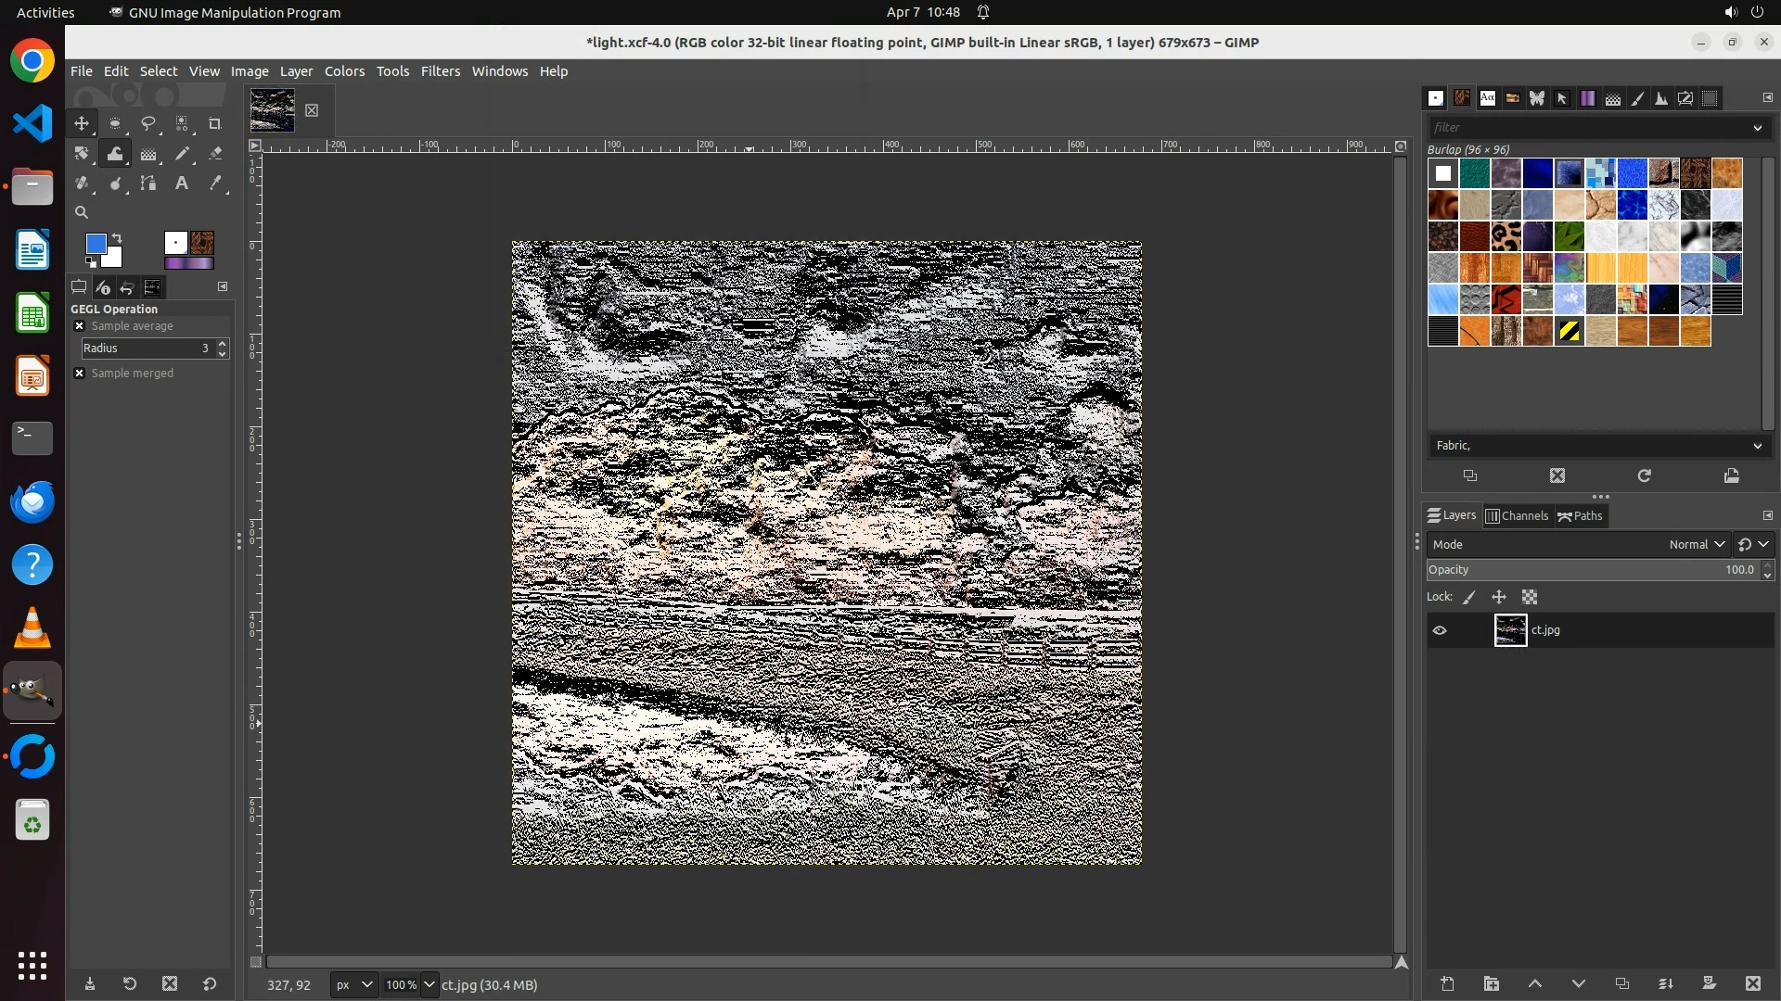Open the Fabric tag dropdown in patterns panel
The image size is (1781, 1001).
tap(1757, 446)
